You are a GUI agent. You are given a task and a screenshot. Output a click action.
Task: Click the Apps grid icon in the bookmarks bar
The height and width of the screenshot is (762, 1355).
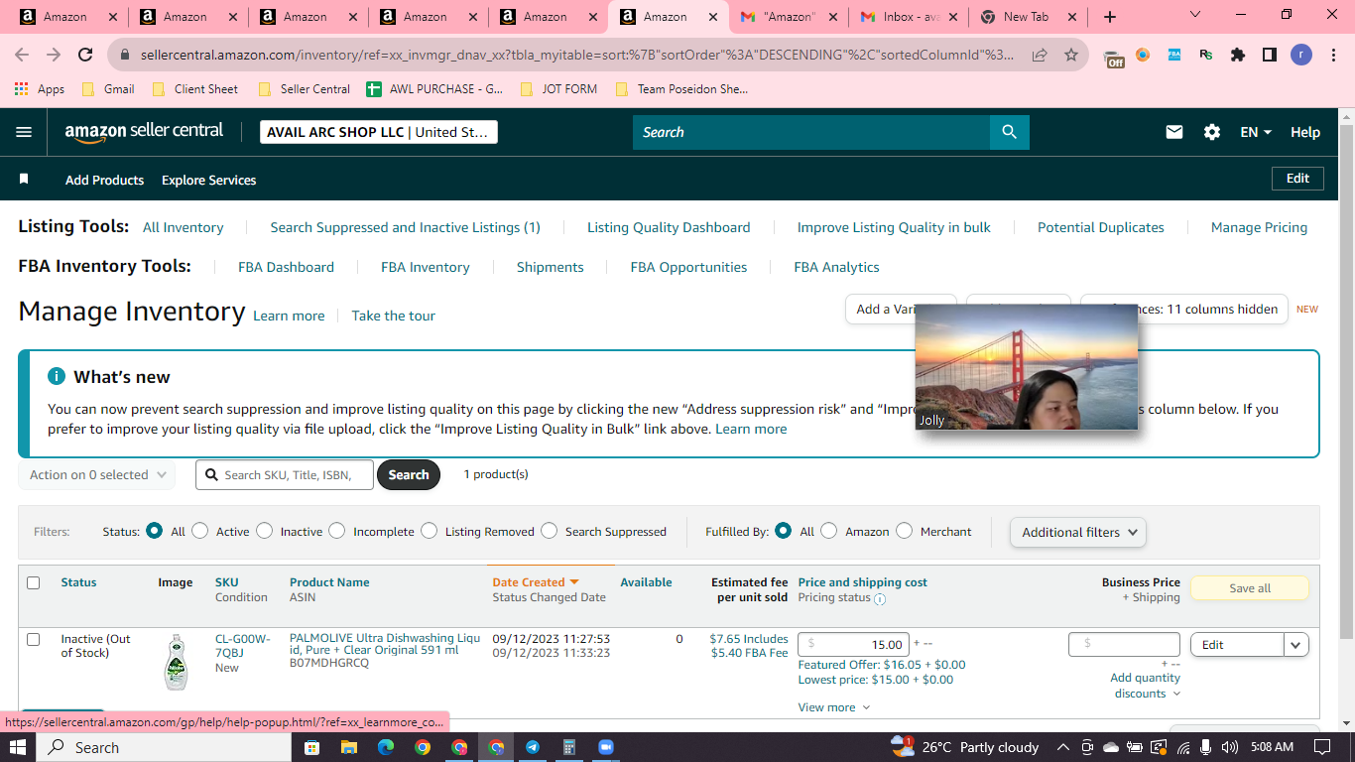click(x=21, y=89)
